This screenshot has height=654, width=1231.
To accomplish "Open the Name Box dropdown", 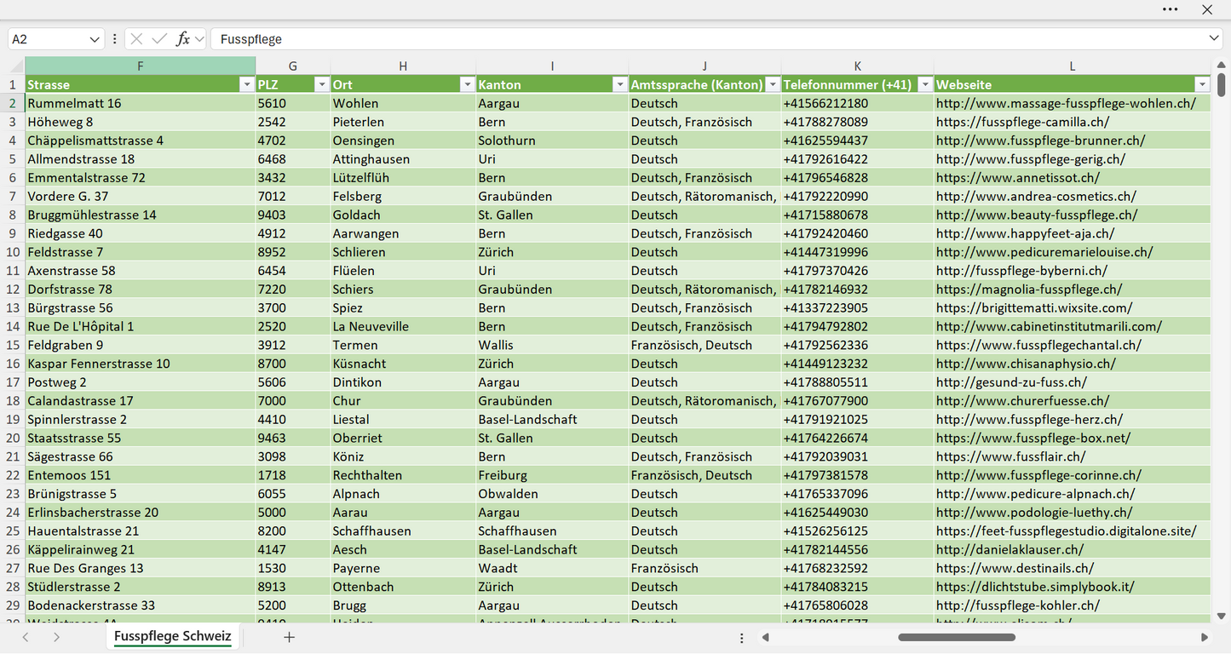I will click(94, 39).
